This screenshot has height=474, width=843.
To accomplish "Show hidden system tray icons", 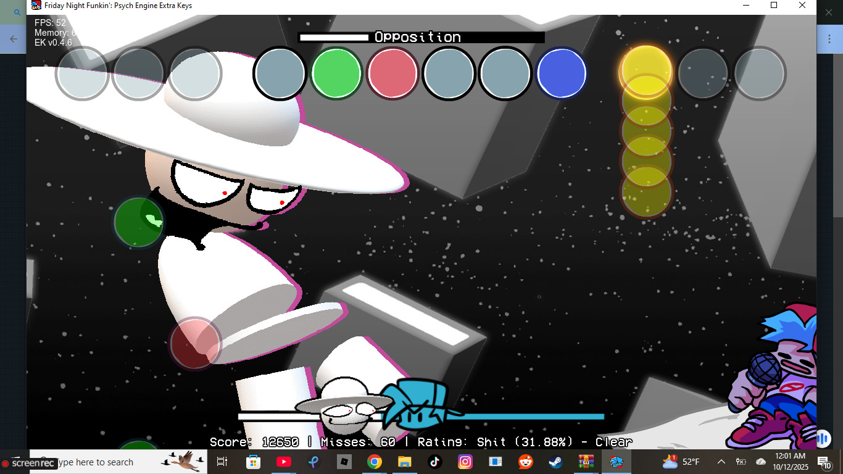I will (721, 462).
